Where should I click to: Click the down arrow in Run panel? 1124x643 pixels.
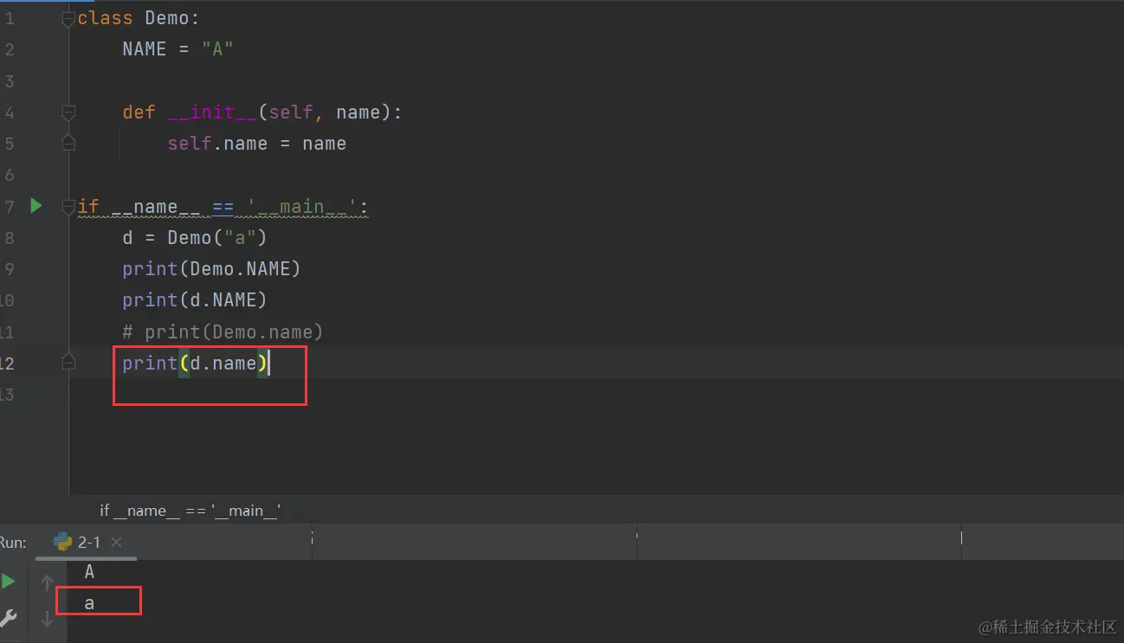coord(48,618)
